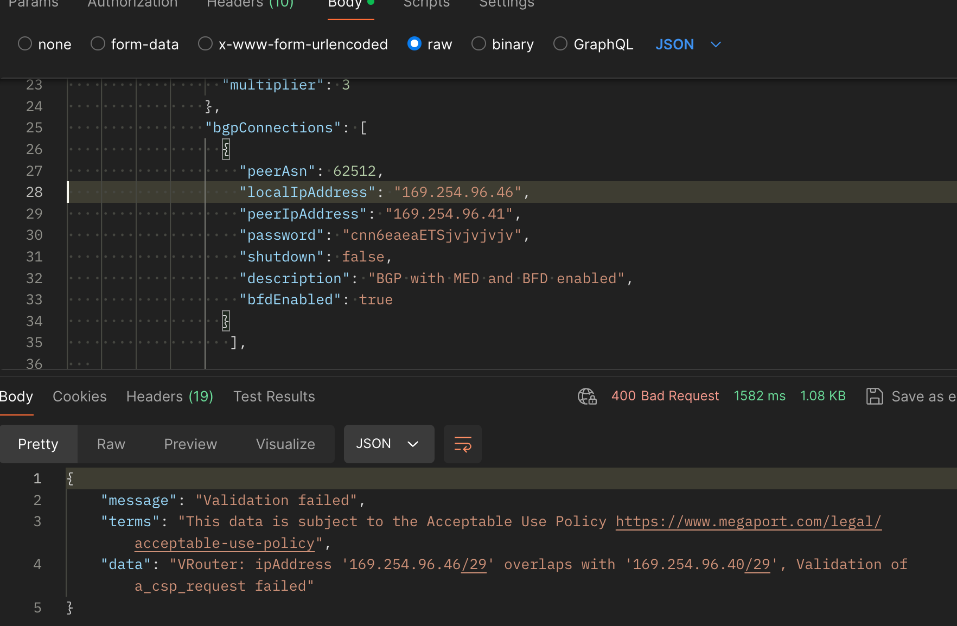Image resolution: width=957 pixels, height=626 pixels.
Task: Open the request Settings tab
Action: (507, 4)
